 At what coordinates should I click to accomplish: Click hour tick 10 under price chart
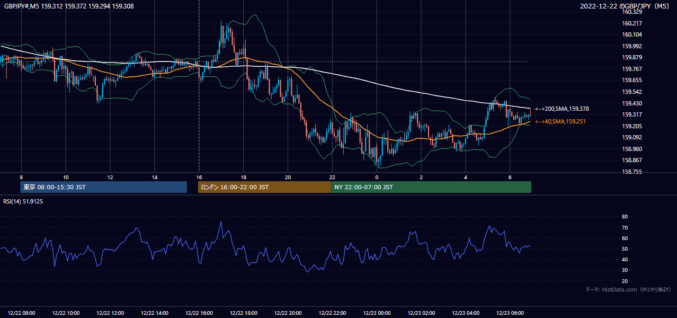(x=66, y=177)
